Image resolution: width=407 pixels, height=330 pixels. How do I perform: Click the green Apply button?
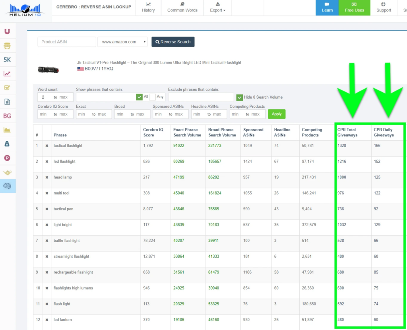[x=277, y=114]
